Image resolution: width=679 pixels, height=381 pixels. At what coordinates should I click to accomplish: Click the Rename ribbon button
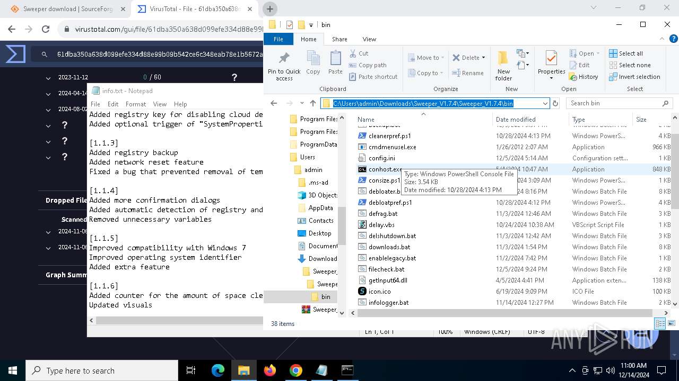click(x=468, y=73)
